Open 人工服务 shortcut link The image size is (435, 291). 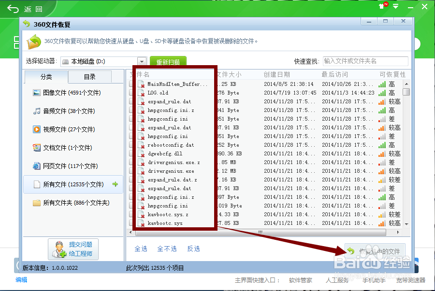point(337,280)
